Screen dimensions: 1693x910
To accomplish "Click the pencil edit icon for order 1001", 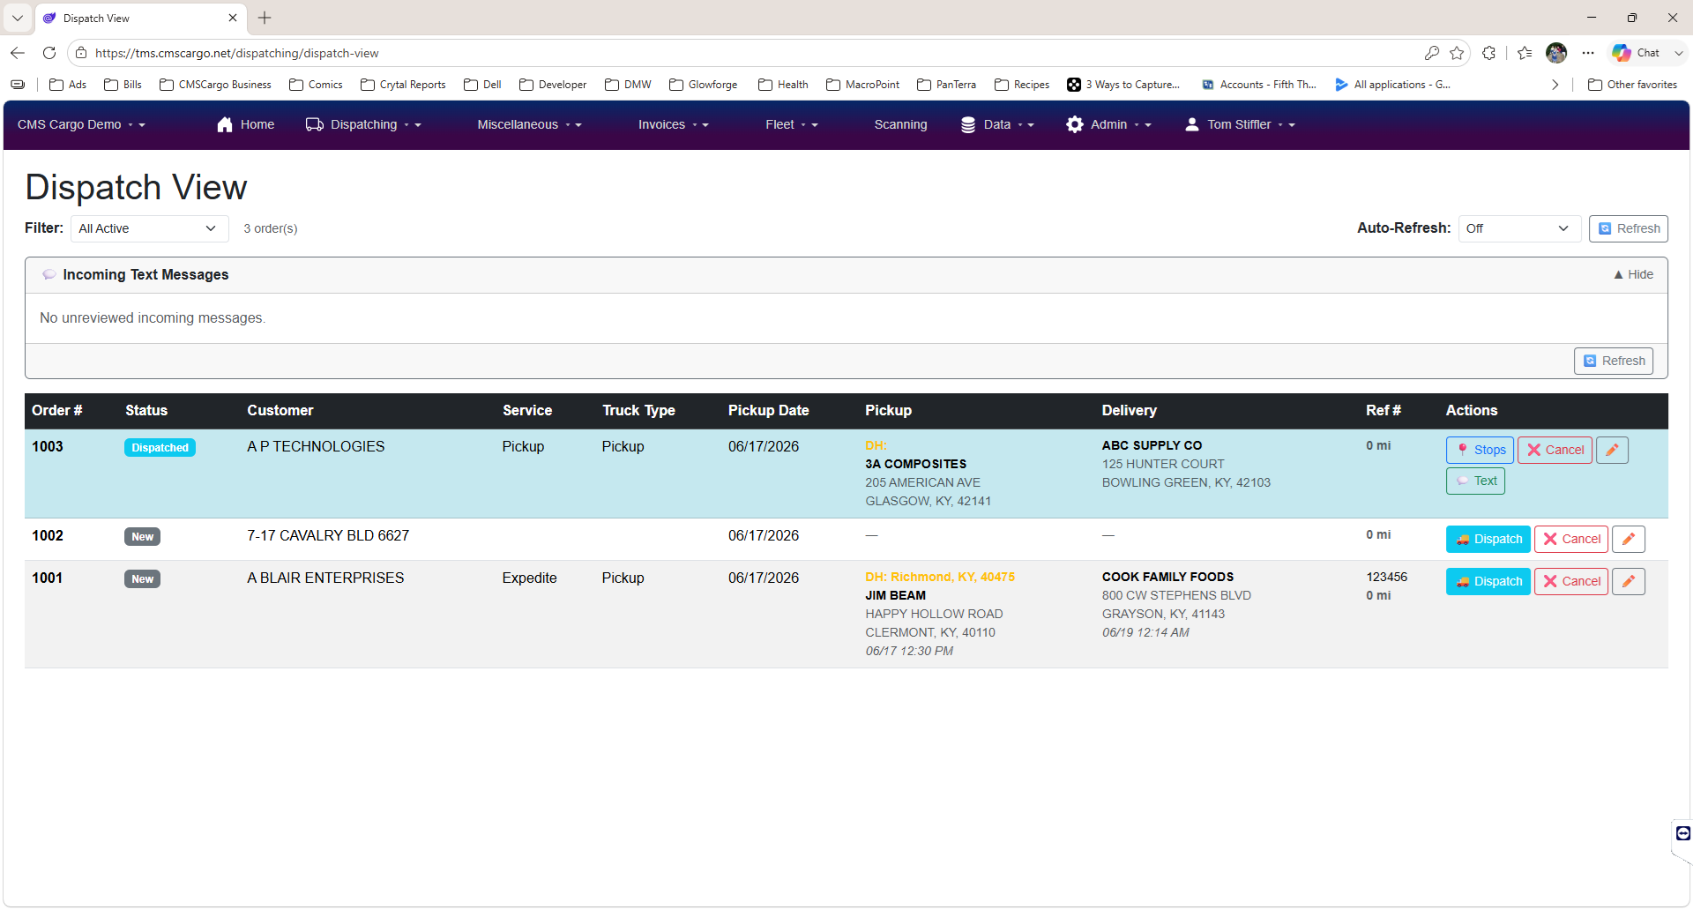I will pos(1629,581).
